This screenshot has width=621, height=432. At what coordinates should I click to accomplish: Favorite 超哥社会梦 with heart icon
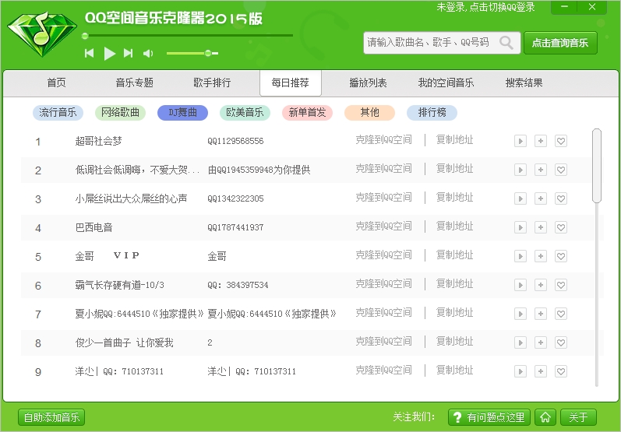click(561, 141)
